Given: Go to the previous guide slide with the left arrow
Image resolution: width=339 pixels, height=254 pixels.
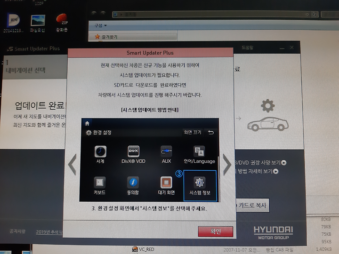Looking at the screenshot, I should pyautogui.click(x=73, y=164).
